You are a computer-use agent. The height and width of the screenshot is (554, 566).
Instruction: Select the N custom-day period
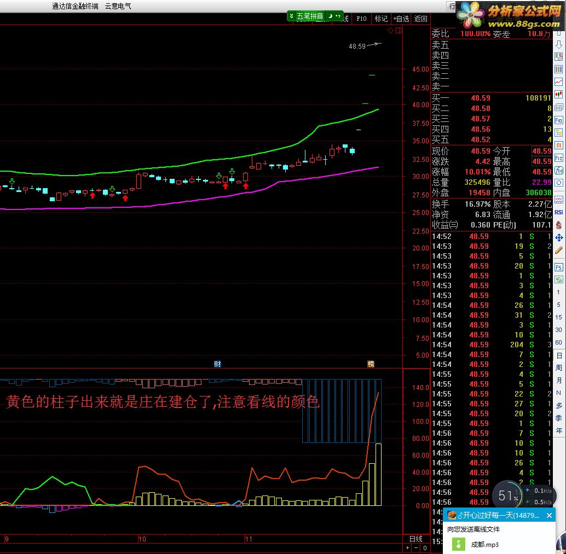click(559, 393)
